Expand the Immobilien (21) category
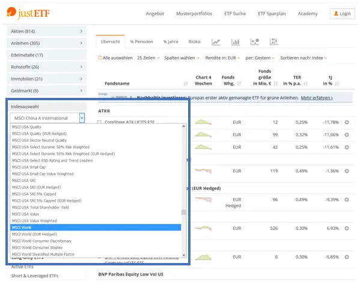The image size is (360, 284). click(x=47, y=79)
